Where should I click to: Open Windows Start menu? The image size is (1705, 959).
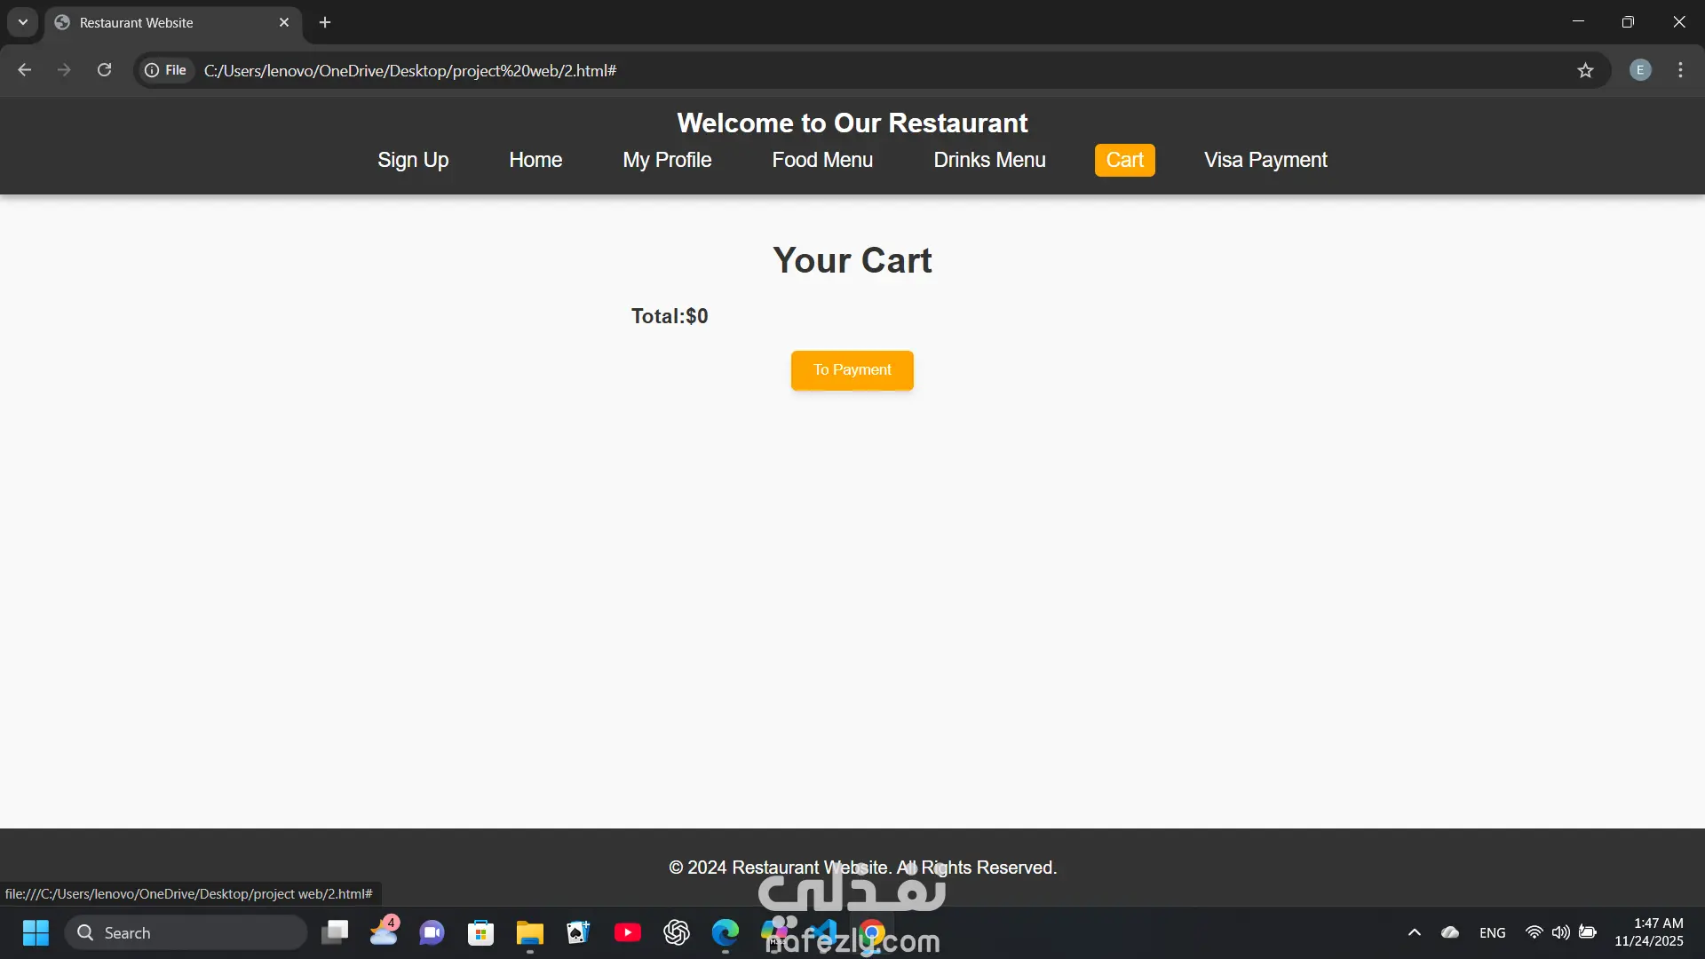36,932
